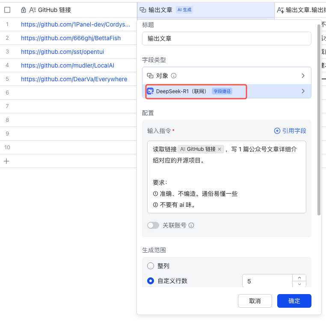
Task: Click the text-type icon in GitHub 链接 header
Action: 33,10
